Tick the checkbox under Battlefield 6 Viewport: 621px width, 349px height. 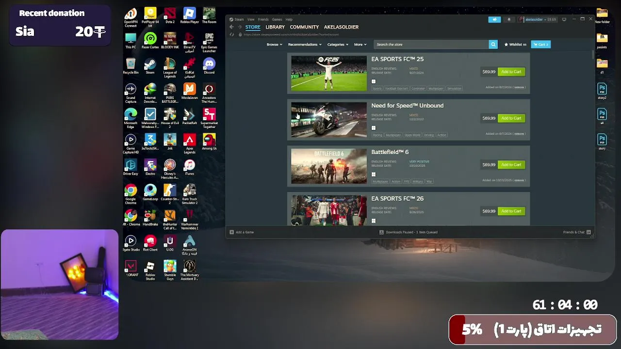374,174
